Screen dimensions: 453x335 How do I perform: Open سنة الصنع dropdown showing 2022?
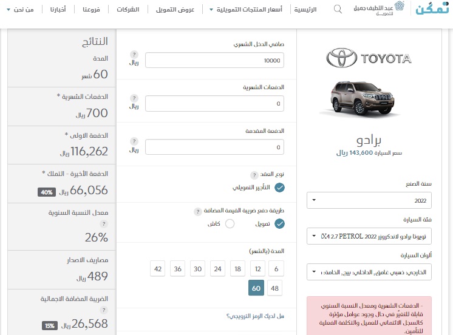tap(369, 200)
